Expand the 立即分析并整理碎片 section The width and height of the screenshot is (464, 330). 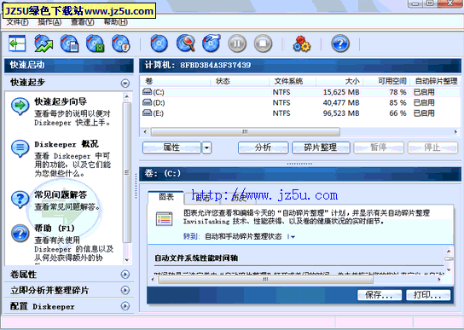[125, 290]
